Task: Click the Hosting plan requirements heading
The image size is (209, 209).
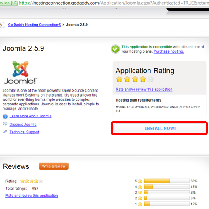Action: pyautogui.click(x=138, y=100)
